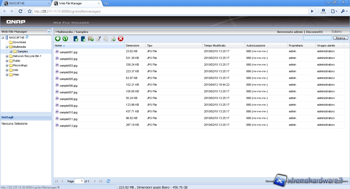This screenshot has width=350, height=189.
Task: Click the download file icon
Action: click(x=83, y=39)
